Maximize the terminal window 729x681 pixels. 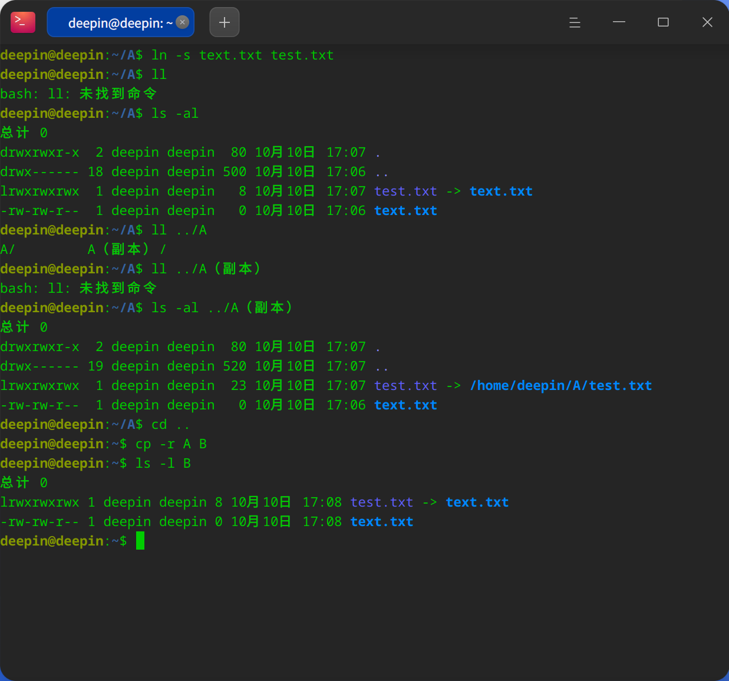[663, 22]
